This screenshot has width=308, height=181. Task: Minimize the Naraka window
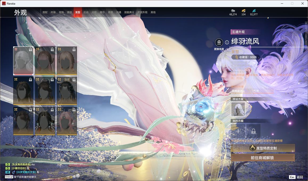(x=282, y=3)
